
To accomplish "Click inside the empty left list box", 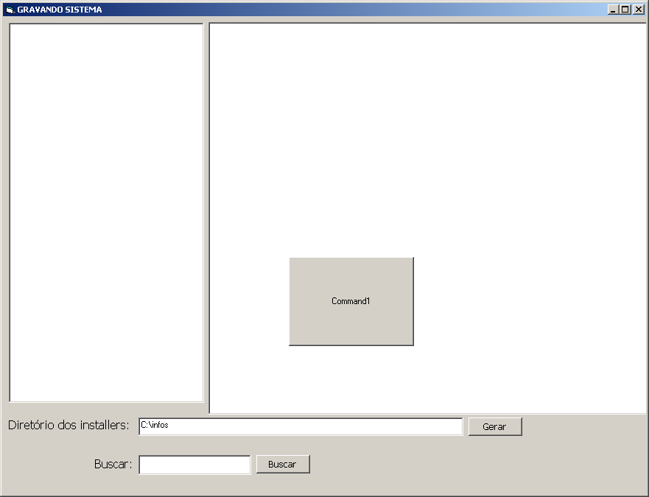I will (106, 213).
